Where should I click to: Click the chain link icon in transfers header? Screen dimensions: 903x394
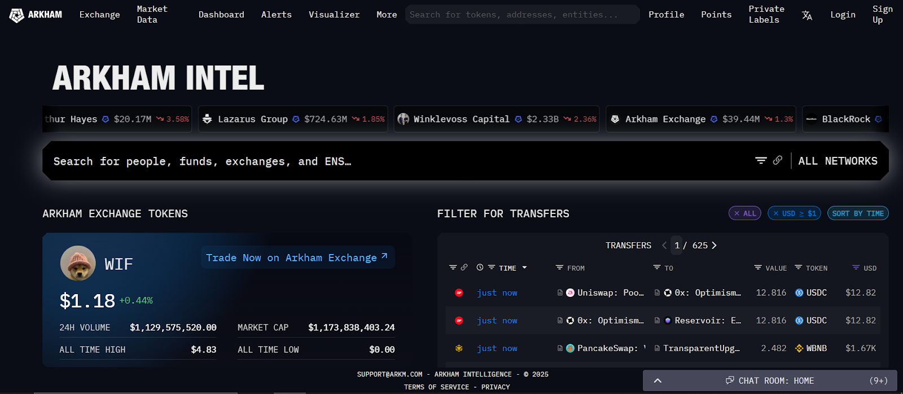point(464,268)
